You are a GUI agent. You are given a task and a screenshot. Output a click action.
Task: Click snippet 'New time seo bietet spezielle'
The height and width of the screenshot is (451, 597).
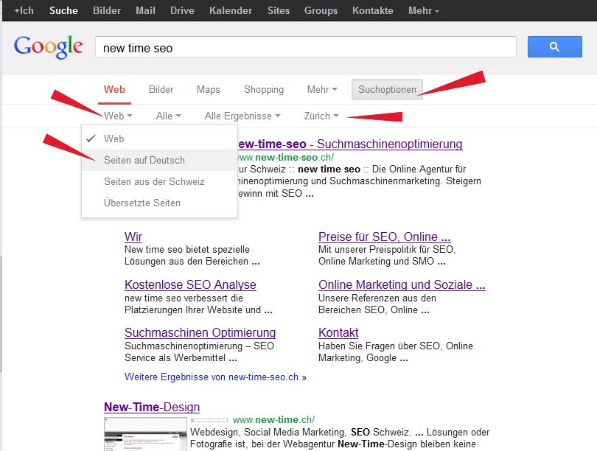click(x=187, y=249)
